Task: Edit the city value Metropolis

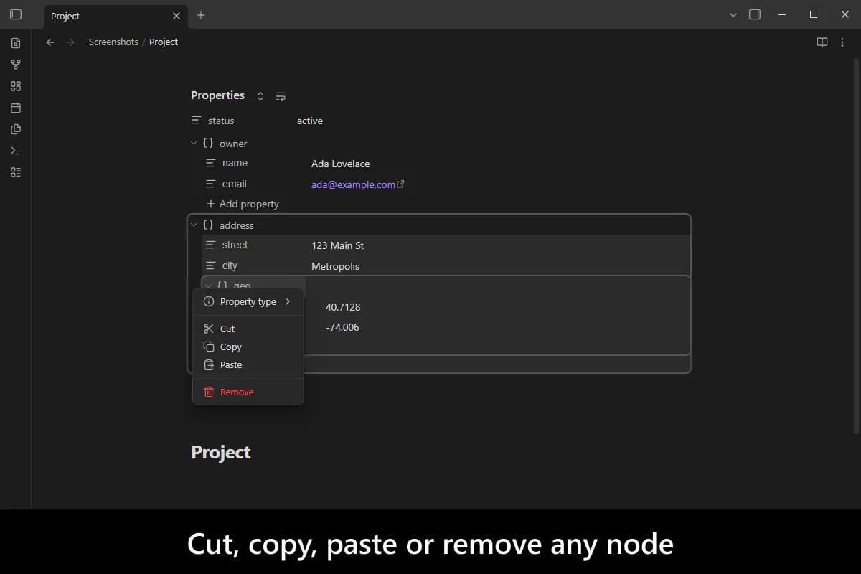Action: click(336, 266)
